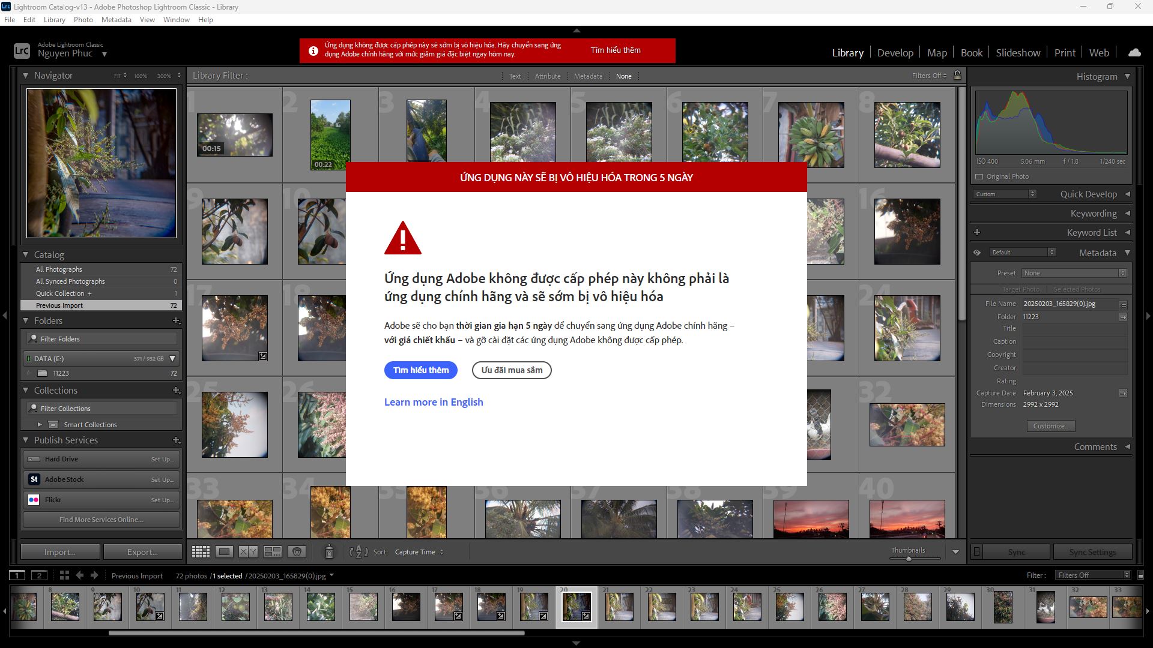Switch to Loupe view
Image resolution: width=1153 pixels, height=648 pixels.
point(225,552)
